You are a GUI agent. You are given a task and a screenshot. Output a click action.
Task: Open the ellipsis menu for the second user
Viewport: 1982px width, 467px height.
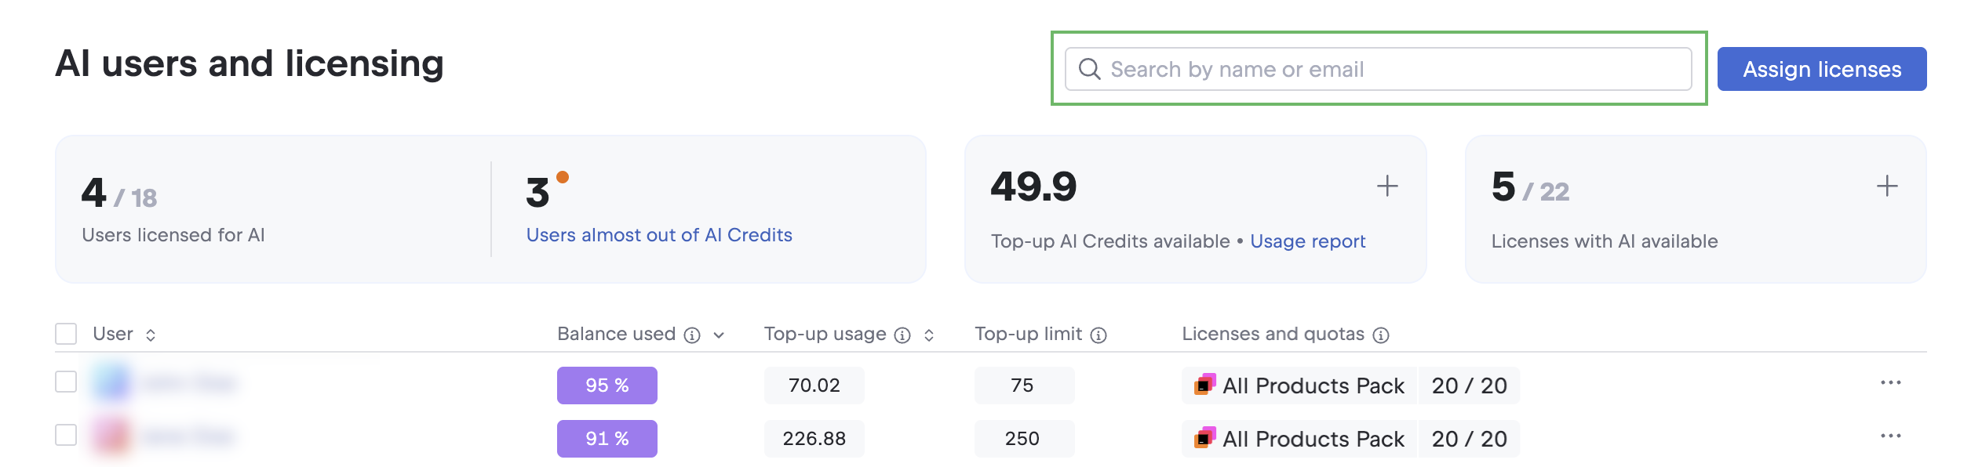[x=1891, y=436]
